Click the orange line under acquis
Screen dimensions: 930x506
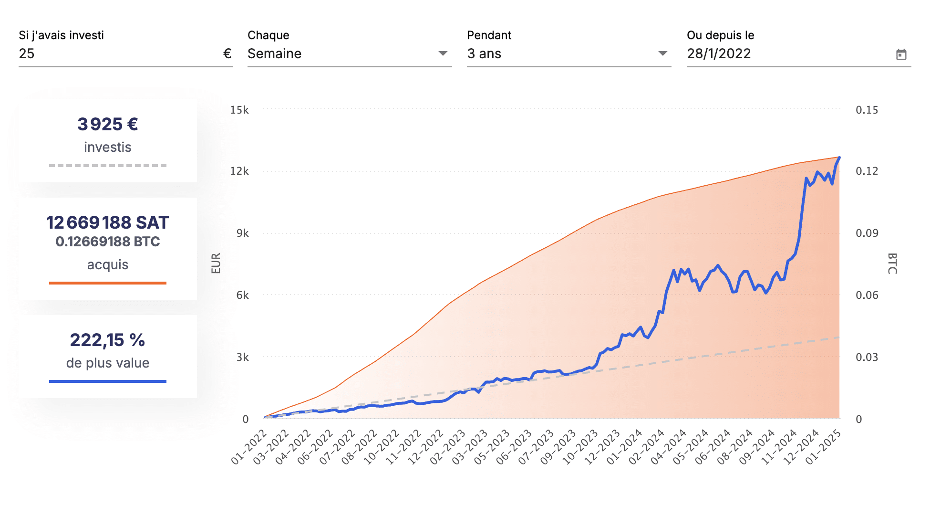tap(108, 283)
